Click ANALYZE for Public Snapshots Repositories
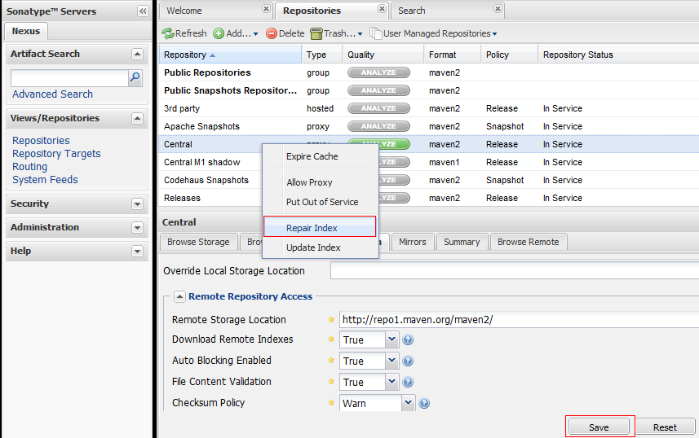This screenshot has height=438, width=699. click(378, 90)
